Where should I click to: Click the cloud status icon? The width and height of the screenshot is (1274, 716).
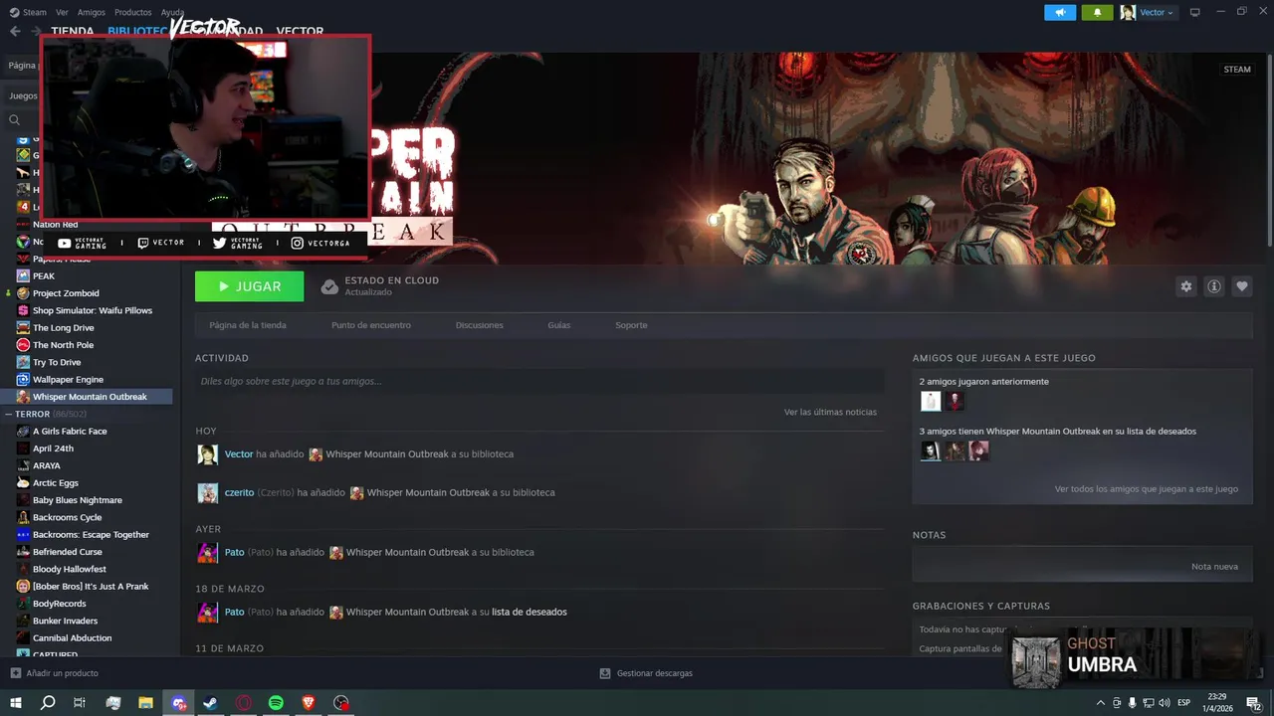329,286
